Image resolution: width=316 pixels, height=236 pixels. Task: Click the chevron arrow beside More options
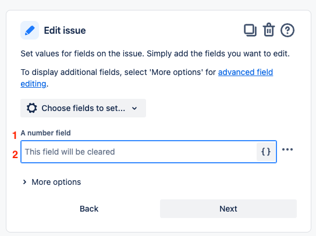click(24, 182)
